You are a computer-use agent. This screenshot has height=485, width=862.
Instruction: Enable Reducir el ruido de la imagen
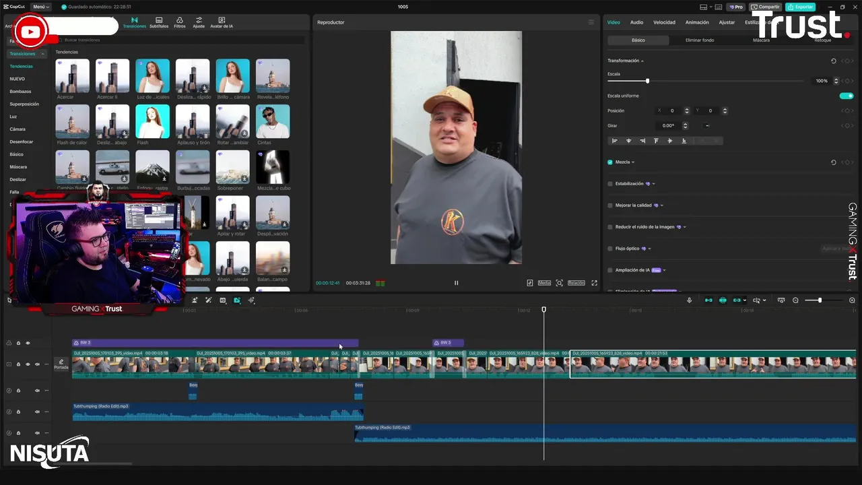click(x=610, y=227)
